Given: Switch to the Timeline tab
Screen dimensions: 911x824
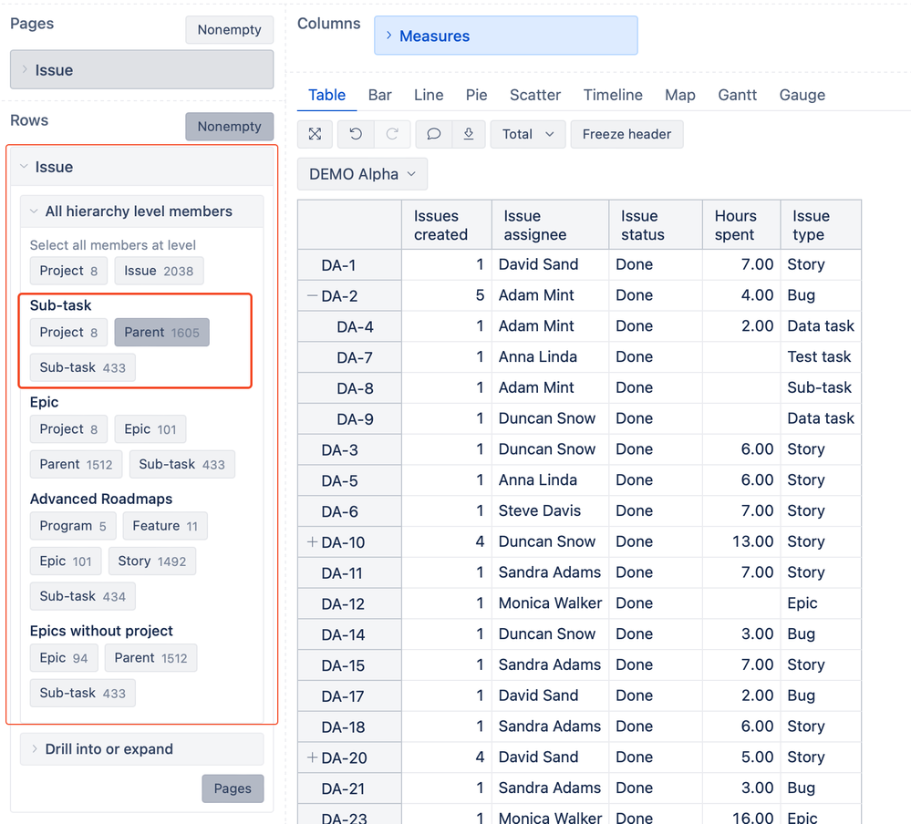Looking at the screenshot, I should coord(613,95).
